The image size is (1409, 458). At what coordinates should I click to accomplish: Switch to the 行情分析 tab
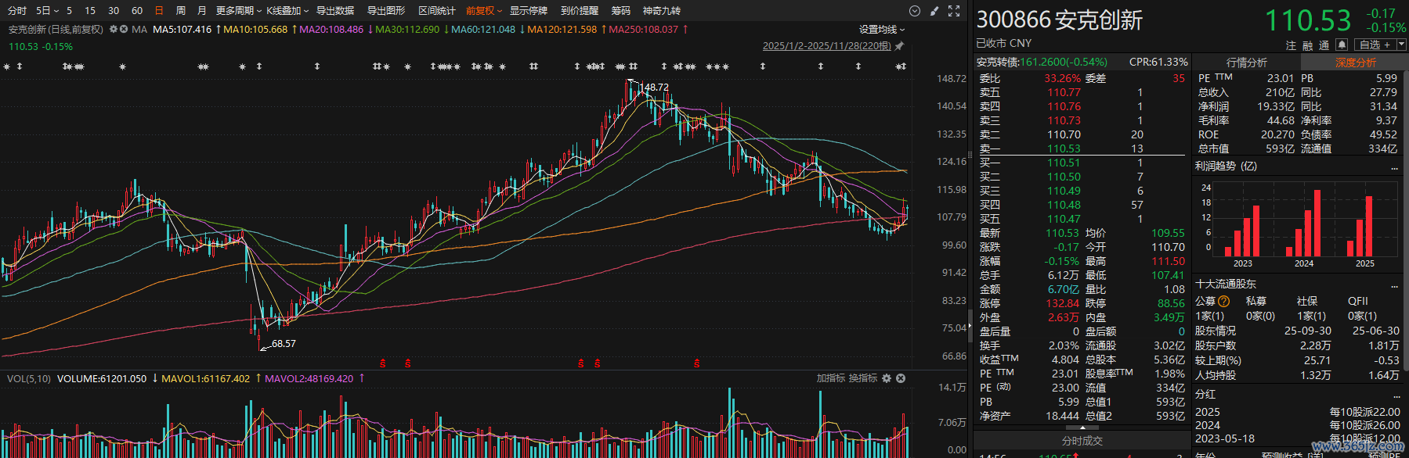click(1246, 63)
